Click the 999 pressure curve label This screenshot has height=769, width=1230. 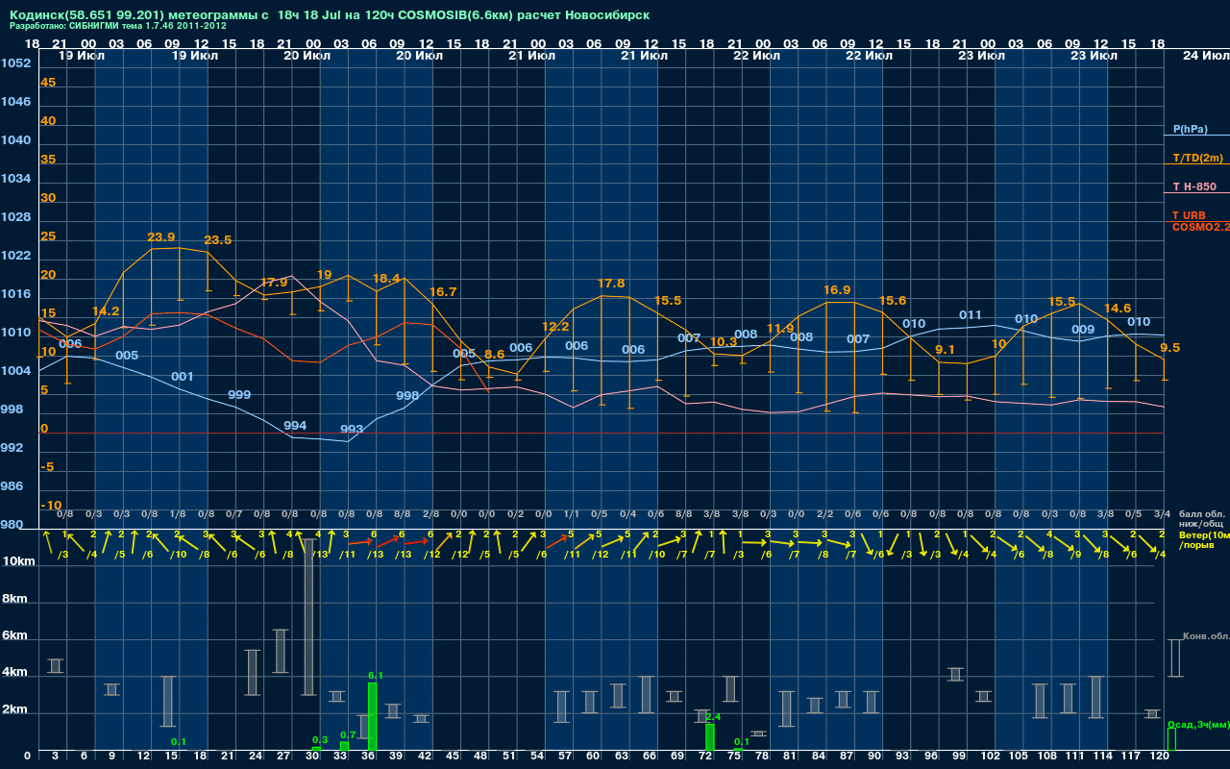pyautogui.click(x=239, y=395)
